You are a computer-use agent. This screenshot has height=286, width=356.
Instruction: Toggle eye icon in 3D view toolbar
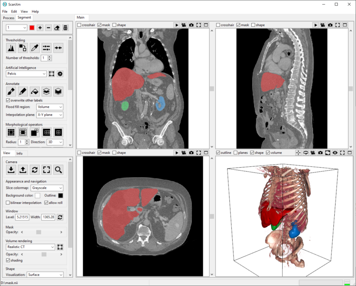click(x=335, y=153)
